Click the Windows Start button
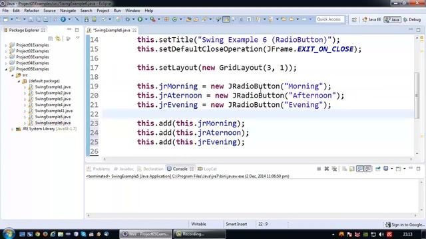Image resolution: width=426 pixels, height=239 pixels. [x=9, y=234]
